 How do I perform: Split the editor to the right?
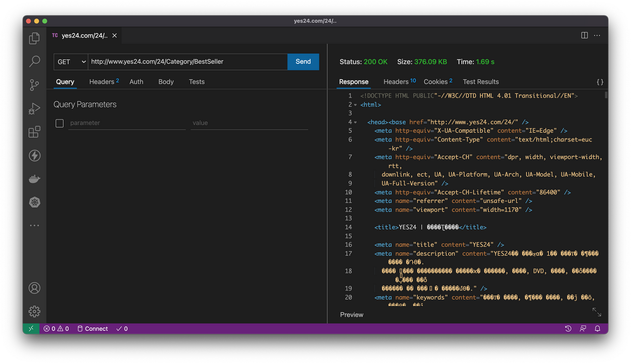pyautogui.click(x=584, y=35)
